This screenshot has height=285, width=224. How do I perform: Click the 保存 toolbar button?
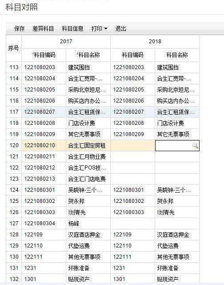[20, 29]
